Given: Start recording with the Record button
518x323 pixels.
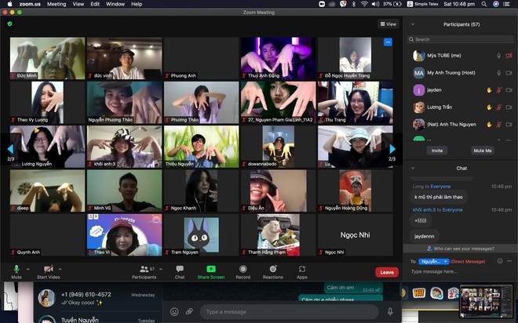Looking at the screenshot, I should pyautogui.click(x=243, y=272).
